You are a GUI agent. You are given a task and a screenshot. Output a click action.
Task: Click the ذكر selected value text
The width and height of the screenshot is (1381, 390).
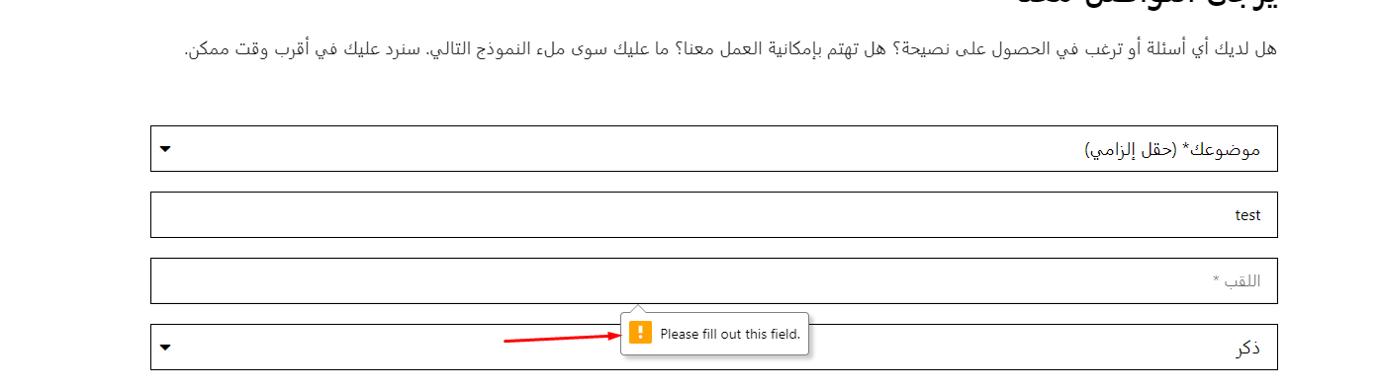(1248, 349)
